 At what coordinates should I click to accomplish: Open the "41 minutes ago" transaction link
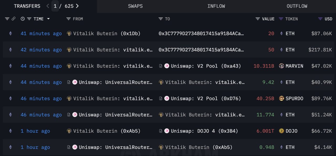point(41,34)
